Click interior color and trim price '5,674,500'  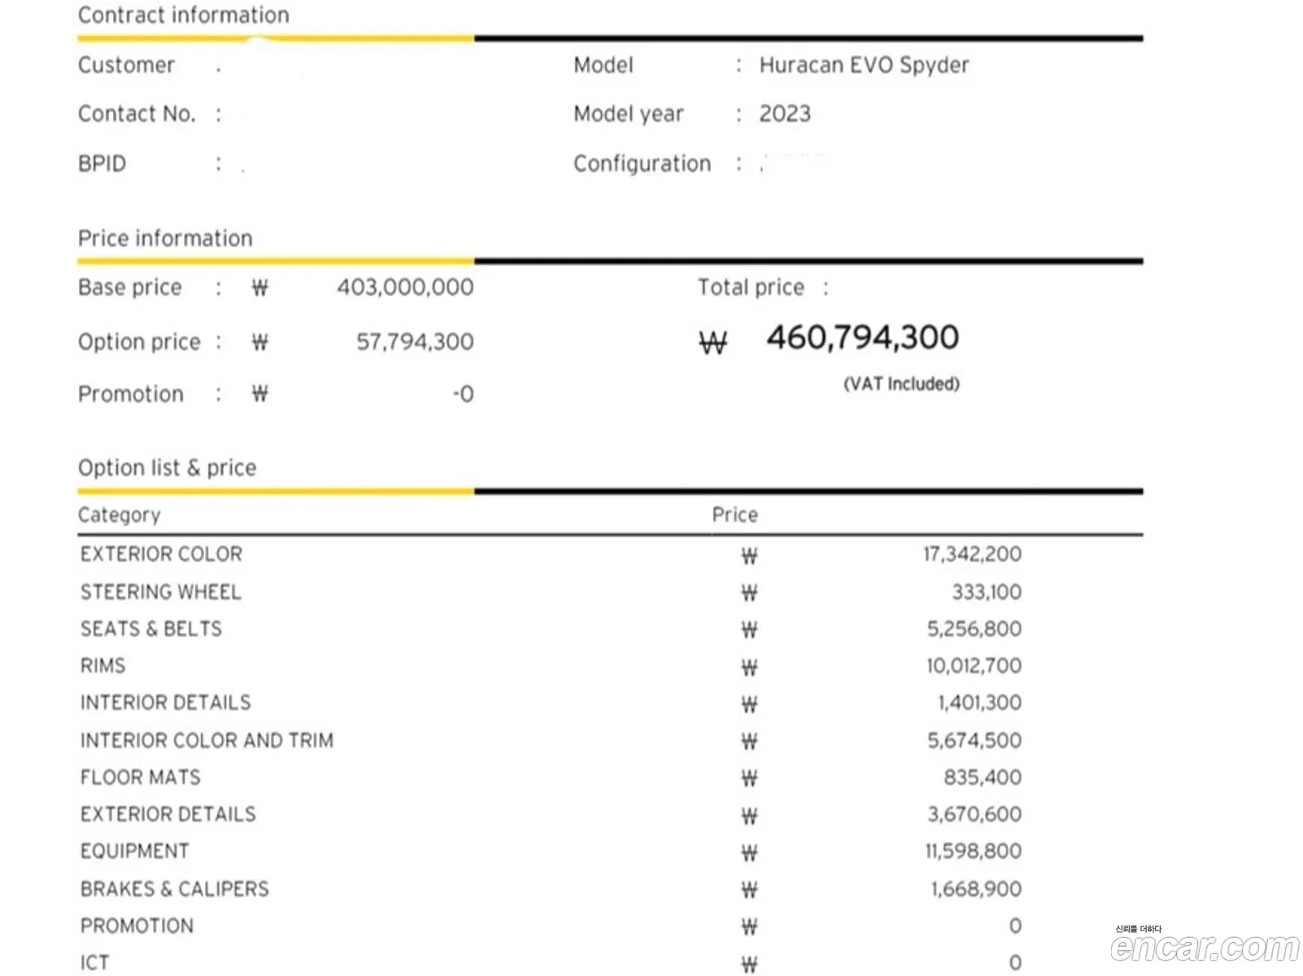(x=974, y=740)
